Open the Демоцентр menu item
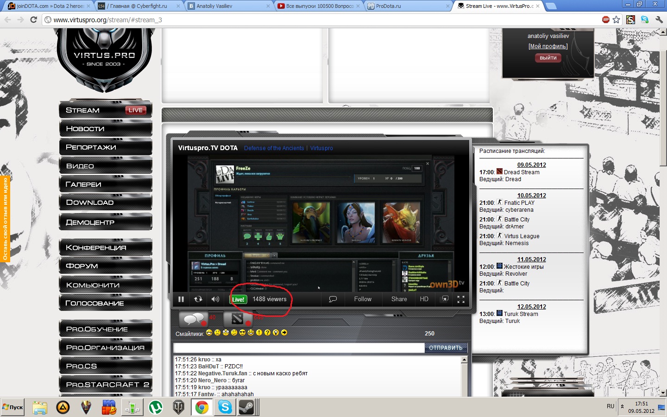 pyautogui.click(x=106, y=222)
